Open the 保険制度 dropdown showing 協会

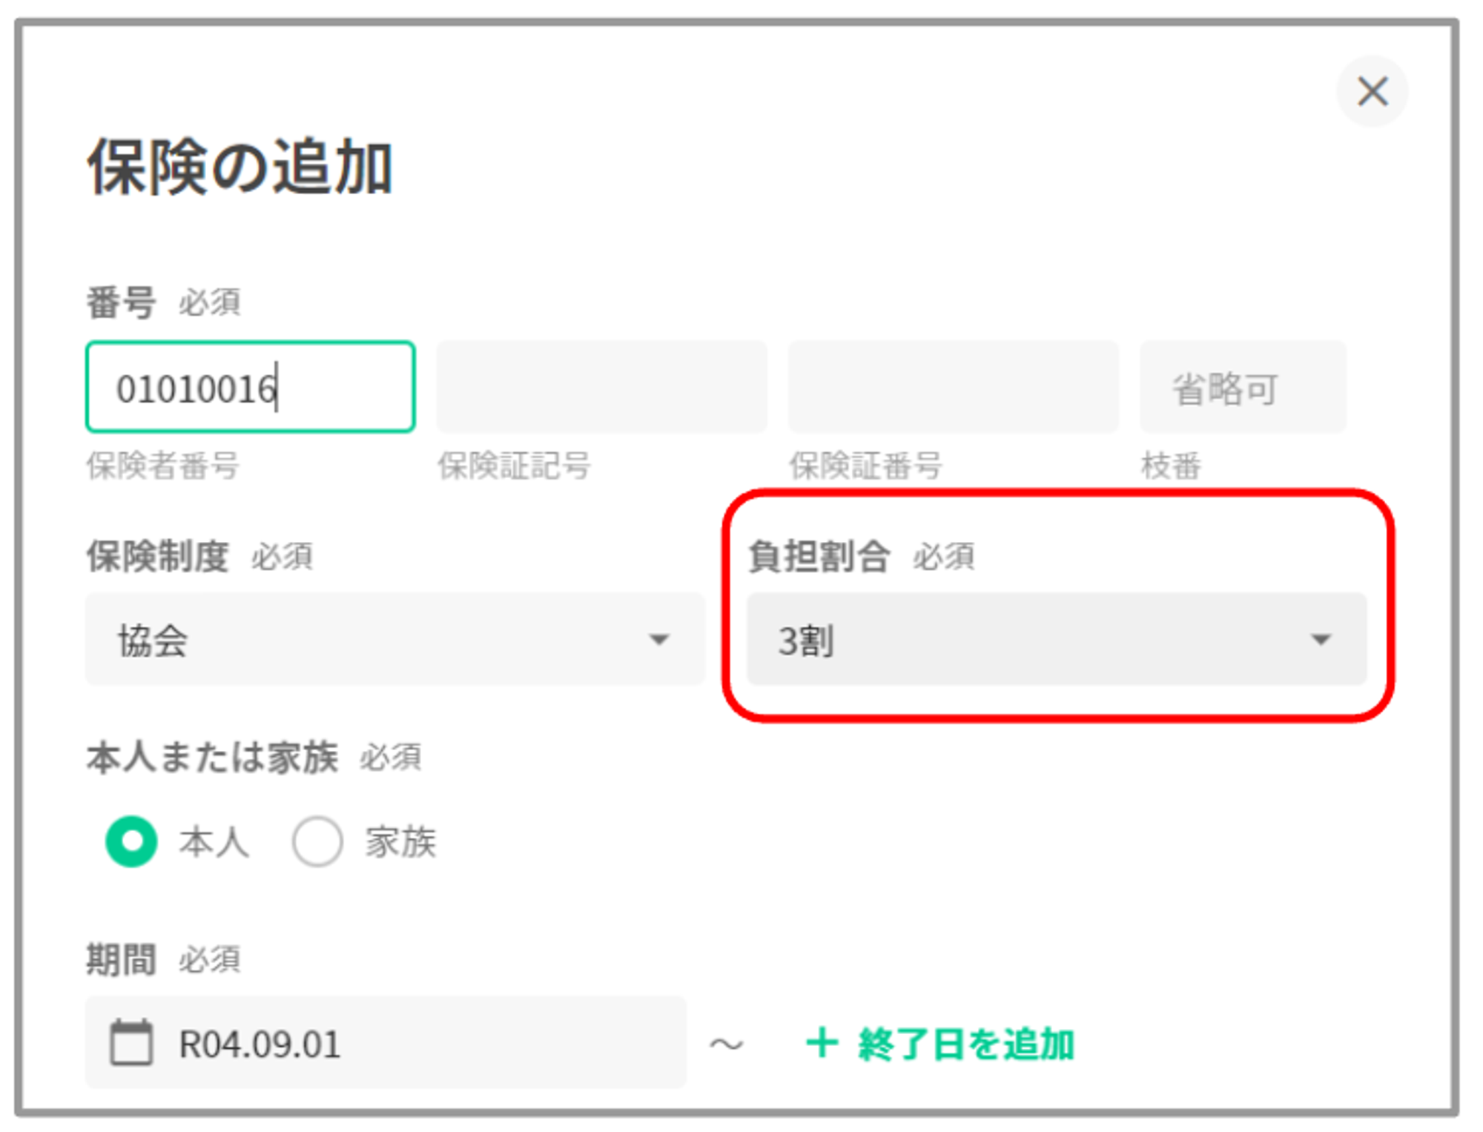(x=394, y=639)
